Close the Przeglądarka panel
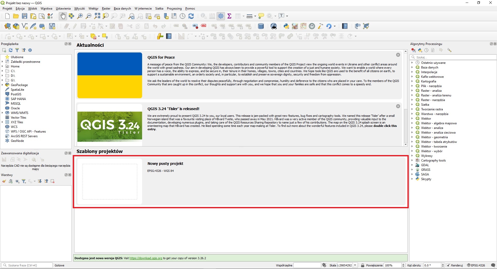The width and height of the screenshot is (497, 269). (70, 44)
